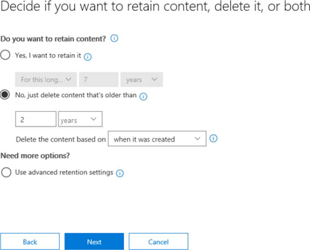Click the 'Use advanced retention settings' label text
This screenshot has width=310, height=250.
tap(64, 173)
